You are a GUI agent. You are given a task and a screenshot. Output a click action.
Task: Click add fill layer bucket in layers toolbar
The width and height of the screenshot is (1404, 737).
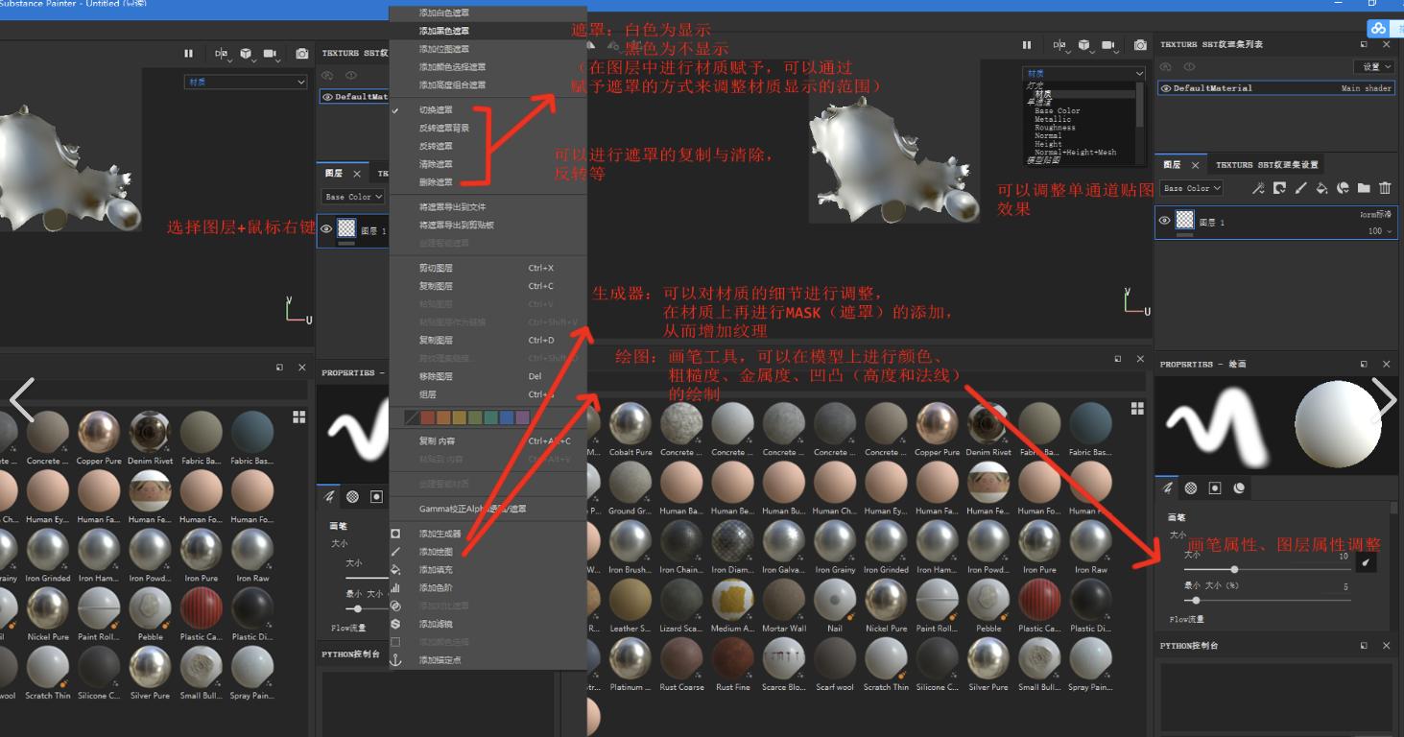coord(1321,189)
